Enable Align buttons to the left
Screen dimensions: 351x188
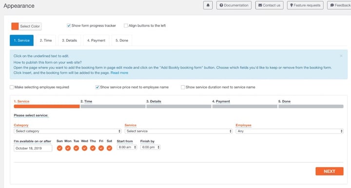tap(126, 25)
